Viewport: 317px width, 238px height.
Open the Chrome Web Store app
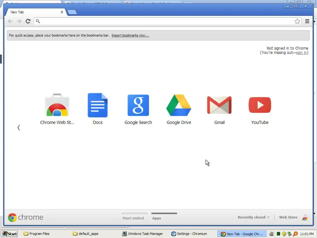click(x=57, y=109)
